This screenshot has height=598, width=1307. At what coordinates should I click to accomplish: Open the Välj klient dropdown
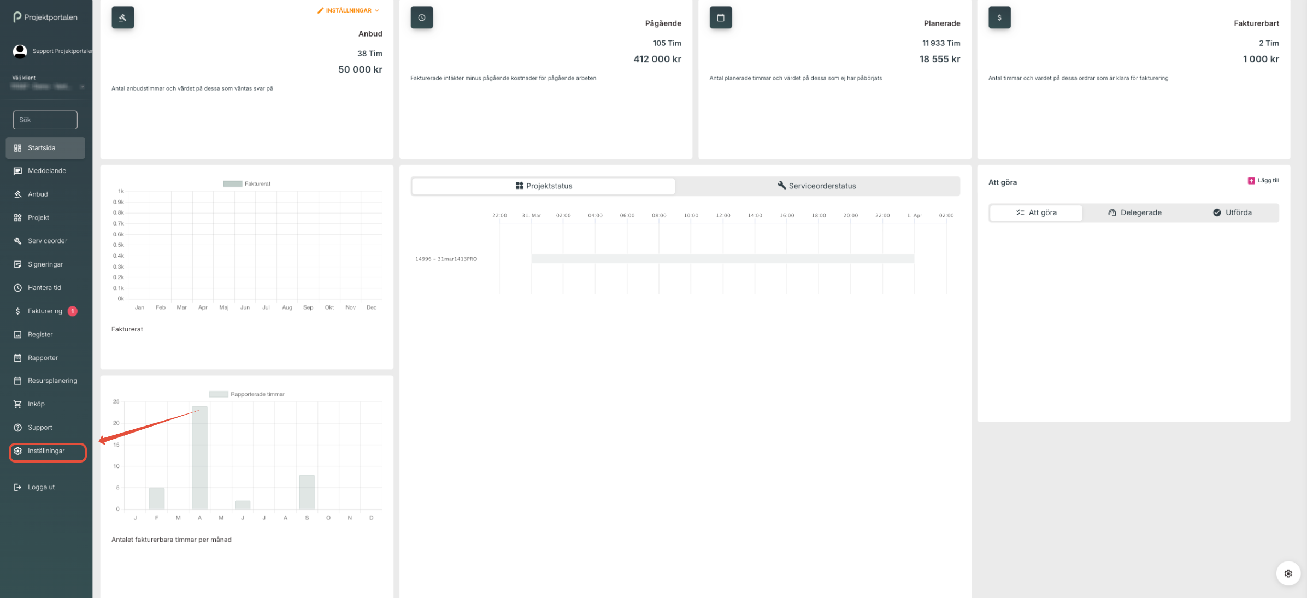48,86
